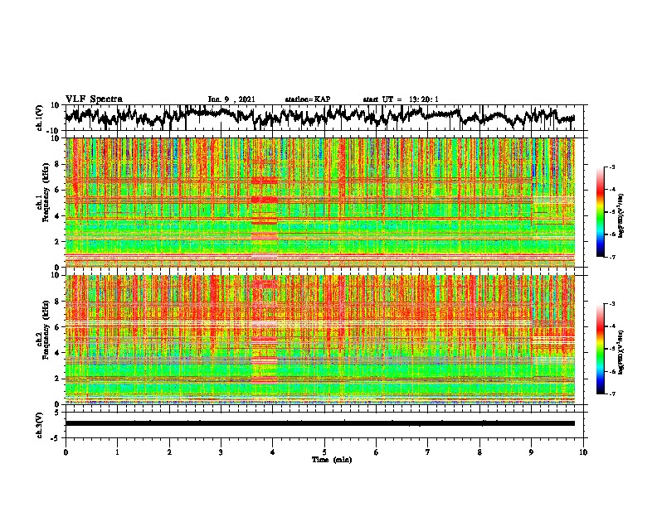Viewport: 657px width, 507px height.
Task: Click the black ch.3 voltage bar
Action: pyautogui.click(x=319, y=423)
